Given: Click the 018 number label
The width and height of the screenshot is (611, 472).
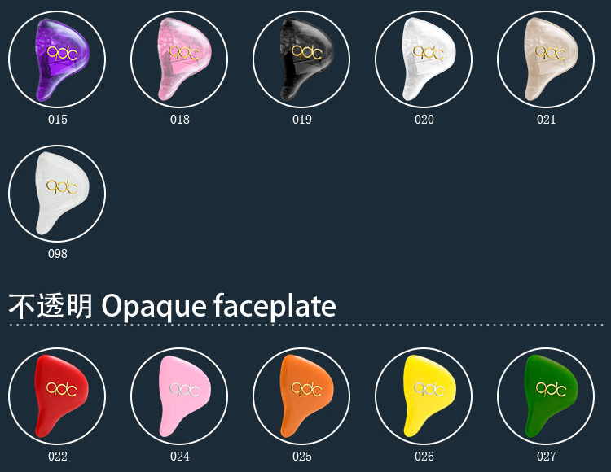Looking at the screenshot, I should point(180,120).
